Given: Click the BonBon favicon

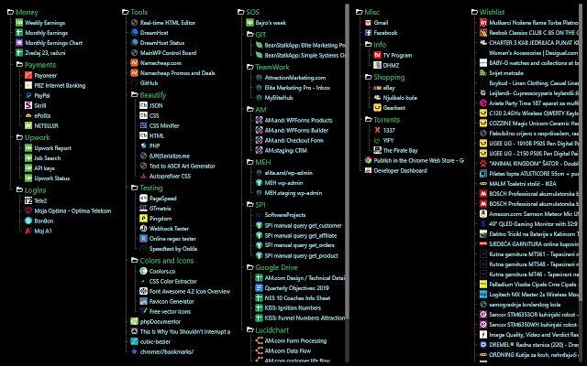Looking at the screenshot, I should click(28, 221).
